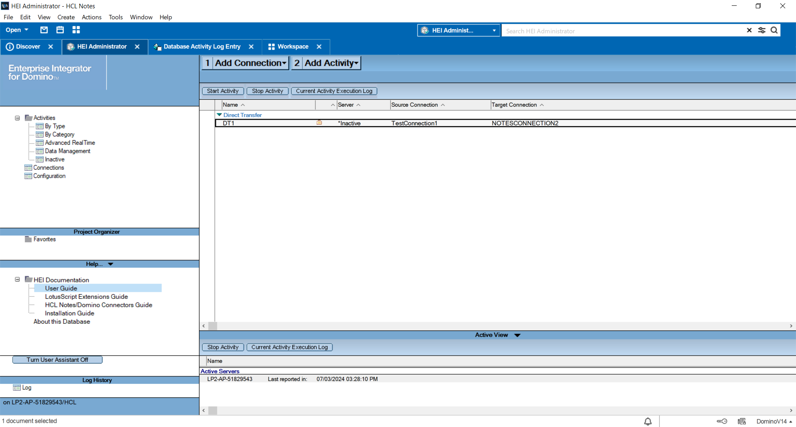796x427 pixels.
Task: Click the upper Stop Activity button
Action: coord(267,91)
